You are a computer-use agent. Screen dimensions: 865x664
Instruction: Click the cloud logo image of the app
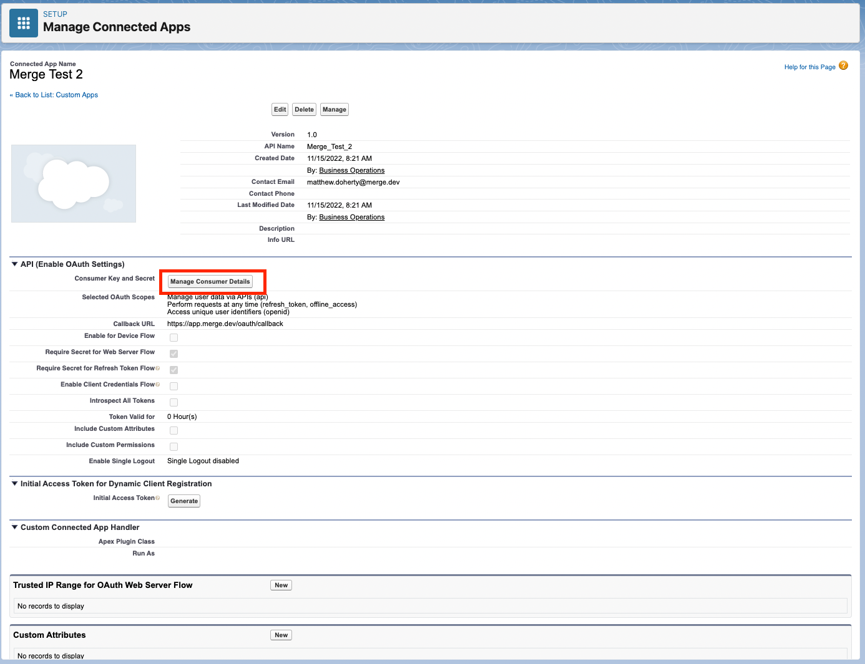(74, 183)
